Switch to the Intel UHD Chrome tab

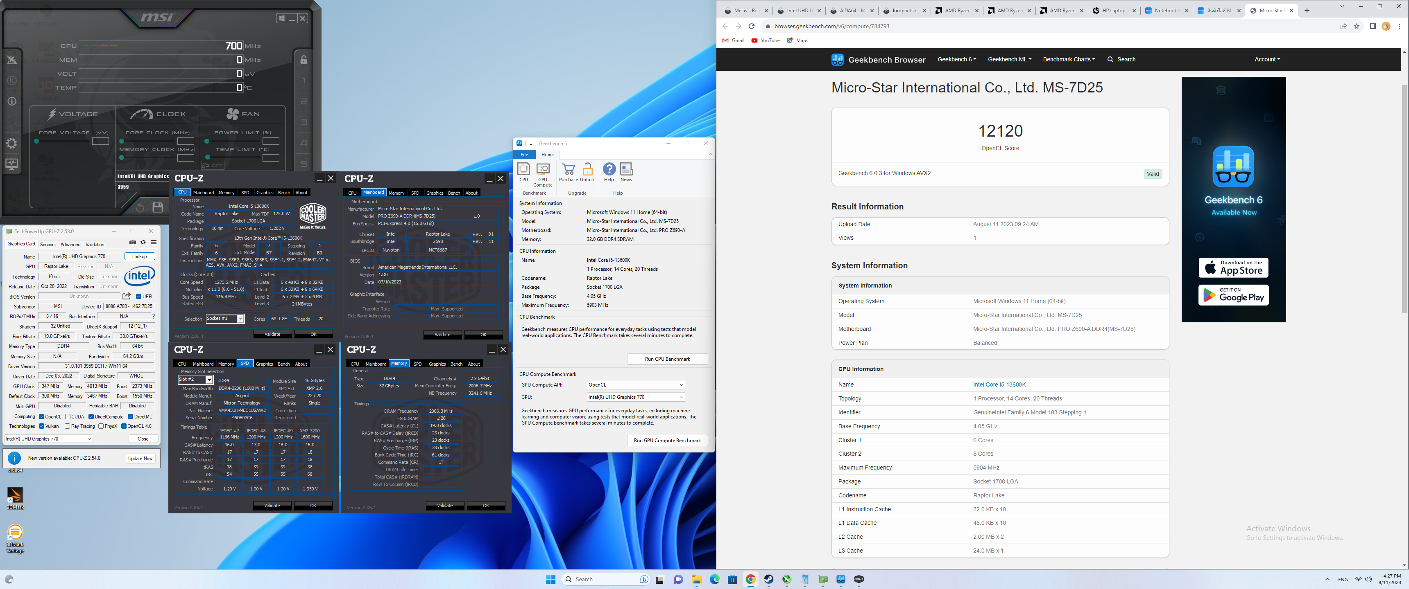(x=799, y=10)
